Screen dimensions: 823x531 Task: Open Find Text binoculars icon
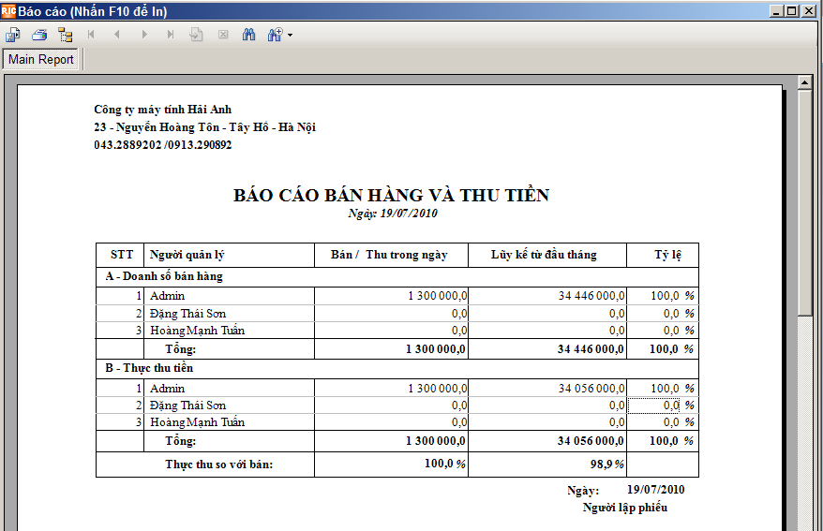[x=248, y=35]
